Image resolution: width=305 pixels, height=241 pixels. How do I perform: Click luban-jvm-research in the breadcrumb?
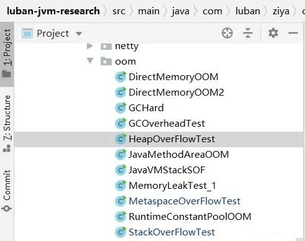click(53, 11)
